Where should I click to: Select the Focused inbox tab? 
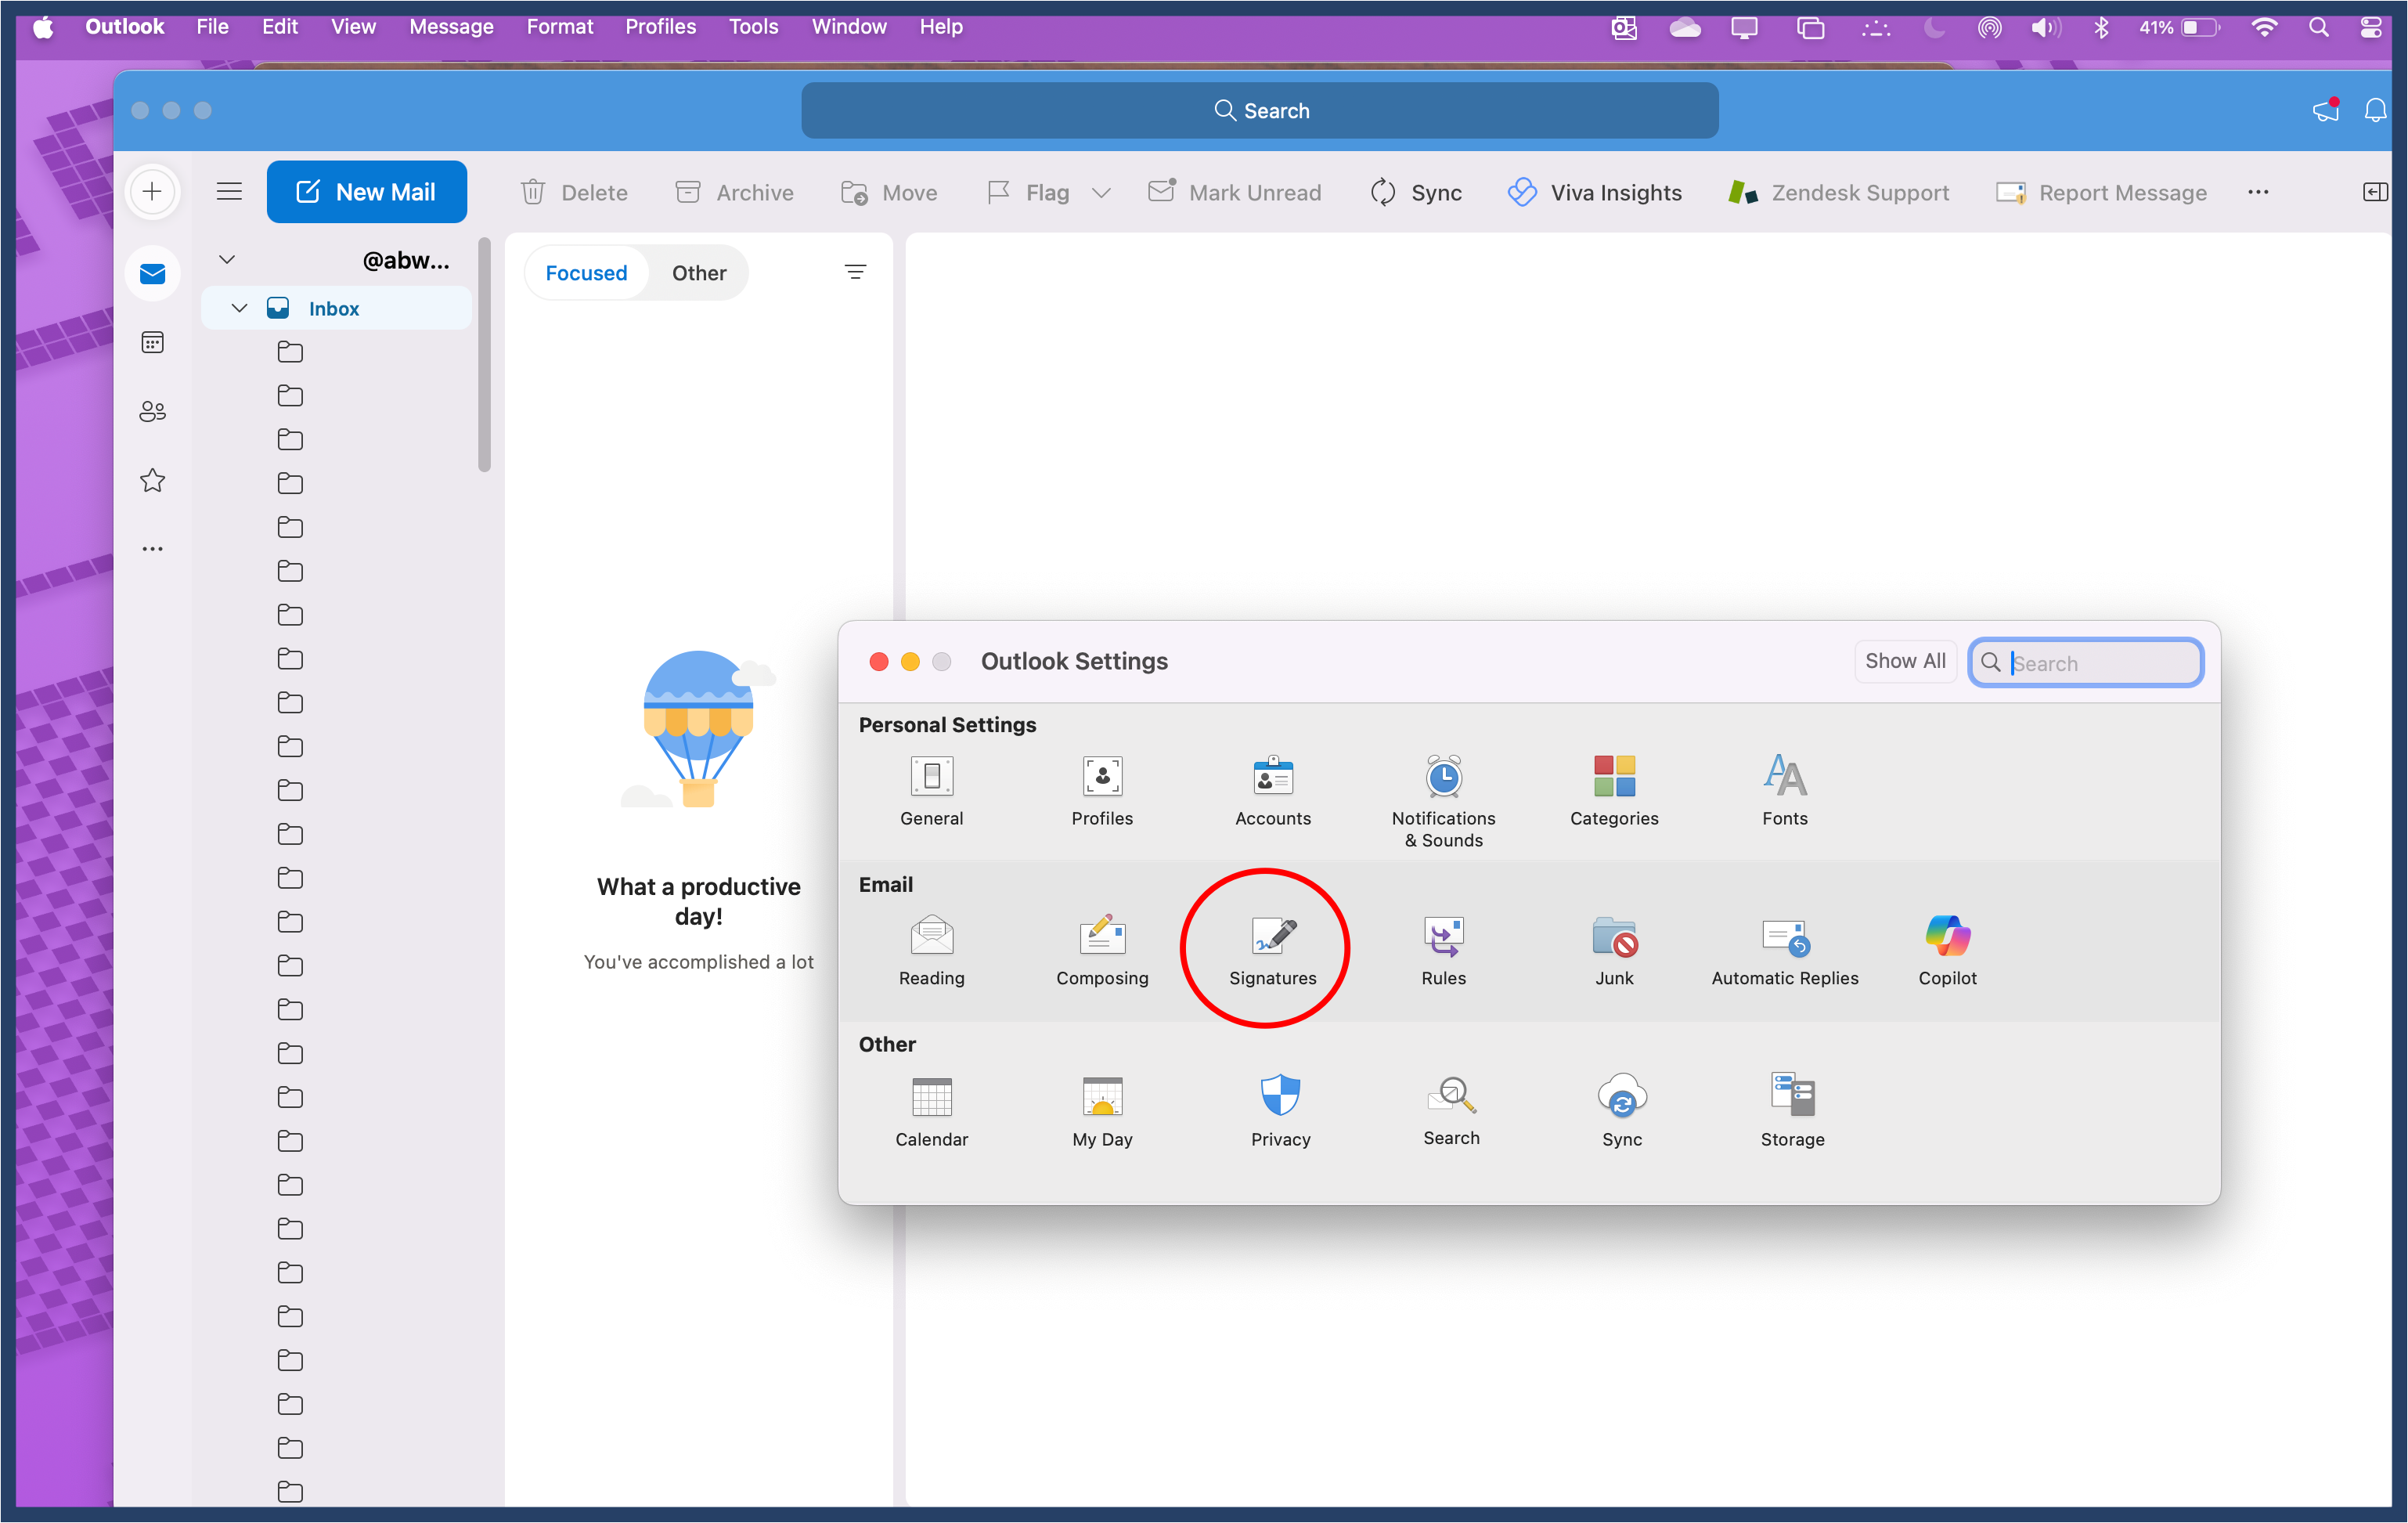click(586, 273)
